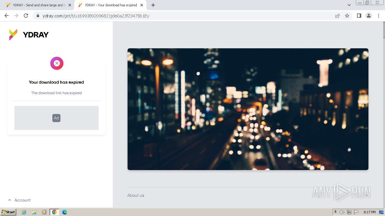Toggle browser side panel
Viewport: 385px width, 216px height.
pyautogui.click(x=359, y=16)
